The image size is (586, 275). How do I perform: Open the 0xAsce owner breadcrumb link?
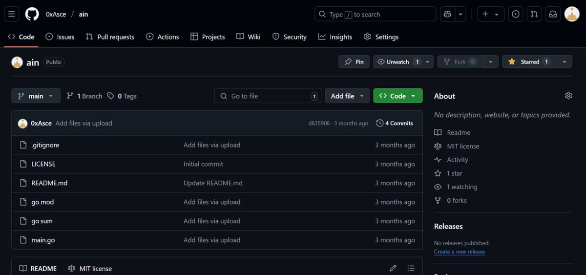(x=56, y=14)
